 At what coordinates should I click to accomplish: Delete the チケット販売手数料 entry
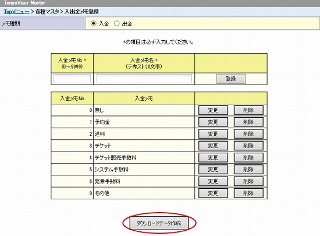[x=248, y=158]
